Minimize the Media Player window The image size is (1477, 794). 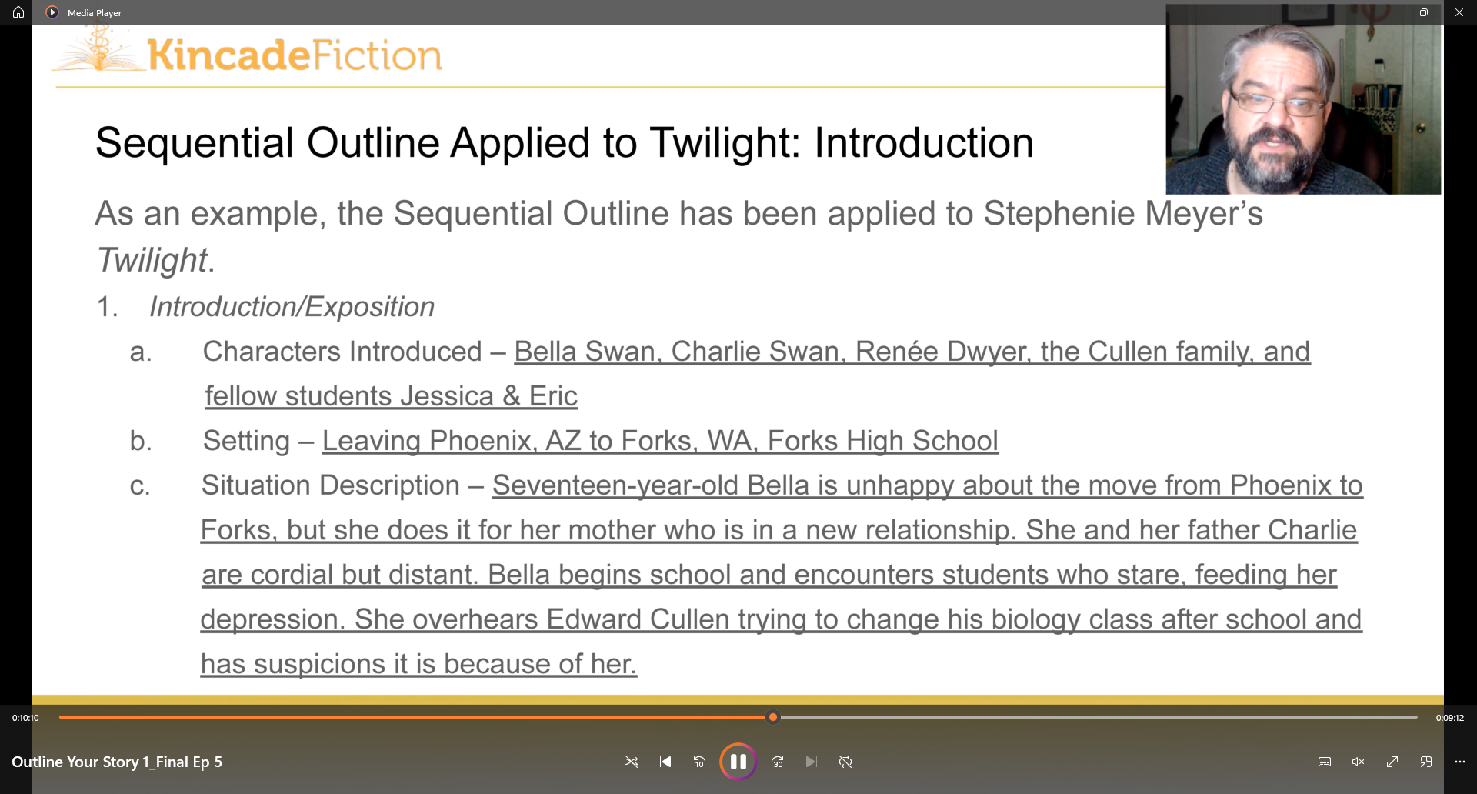tap(1389, 12)
